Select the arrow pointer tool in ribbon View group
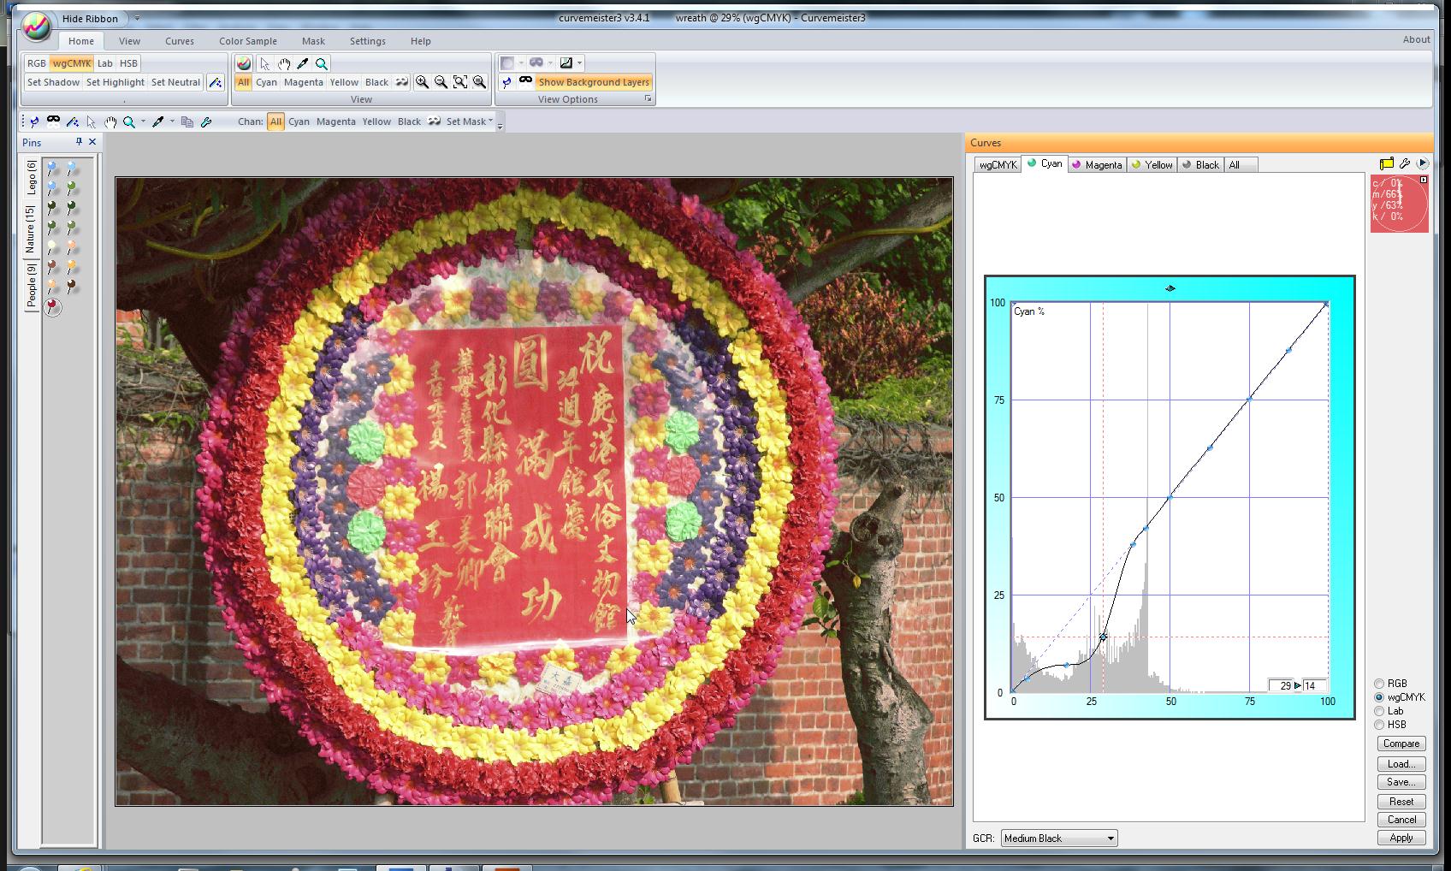Screen dimensions: 1451x871 pos(264,63)
